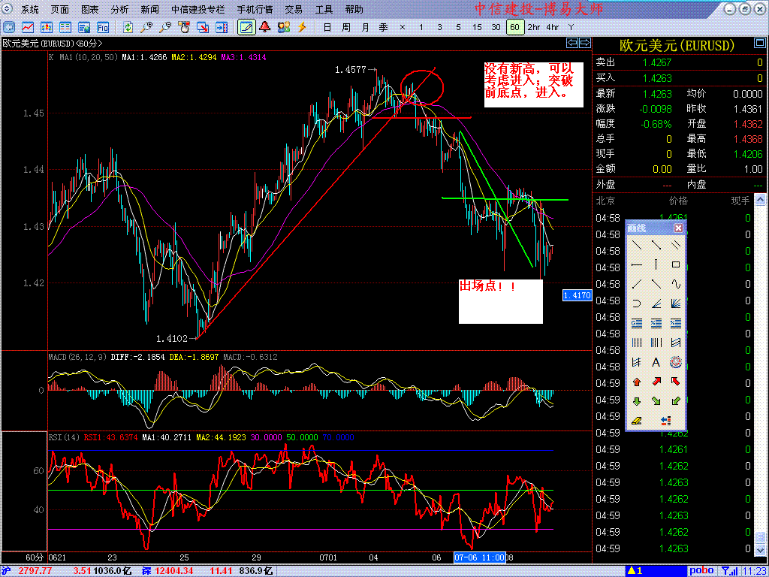769x577 pixels.
Task: Select the sine wave tool in 画线 palette
Action: point(676,283)
